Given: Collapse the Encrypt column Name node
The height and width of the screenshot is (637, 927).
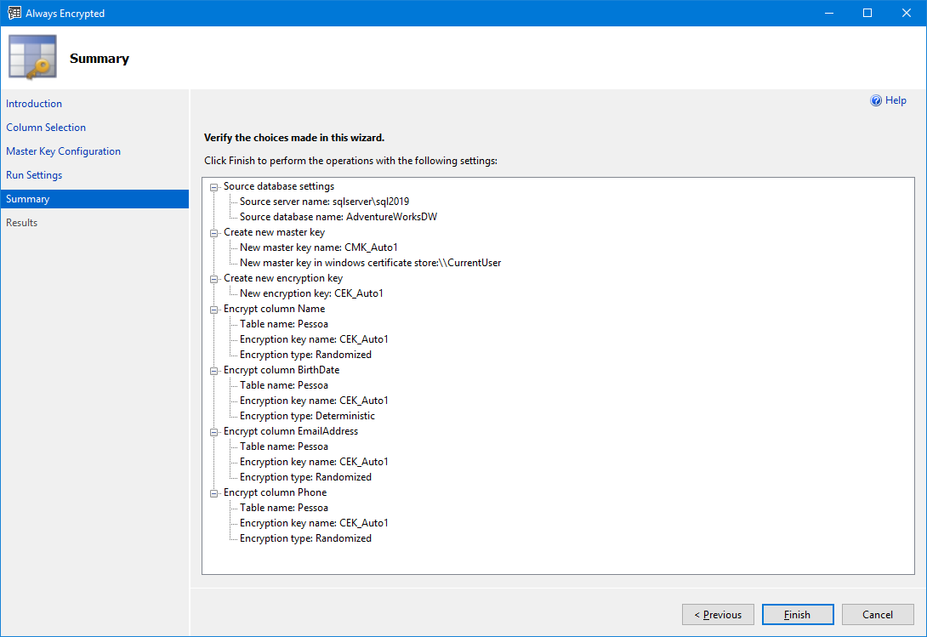Looking at the screenshot, I should click(x=213, y=310).
